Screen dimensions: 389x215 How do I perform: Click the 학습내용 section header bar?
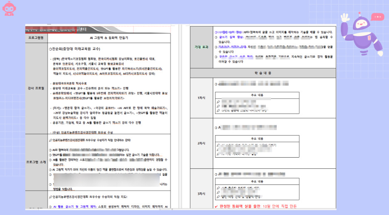coord(263,73)
